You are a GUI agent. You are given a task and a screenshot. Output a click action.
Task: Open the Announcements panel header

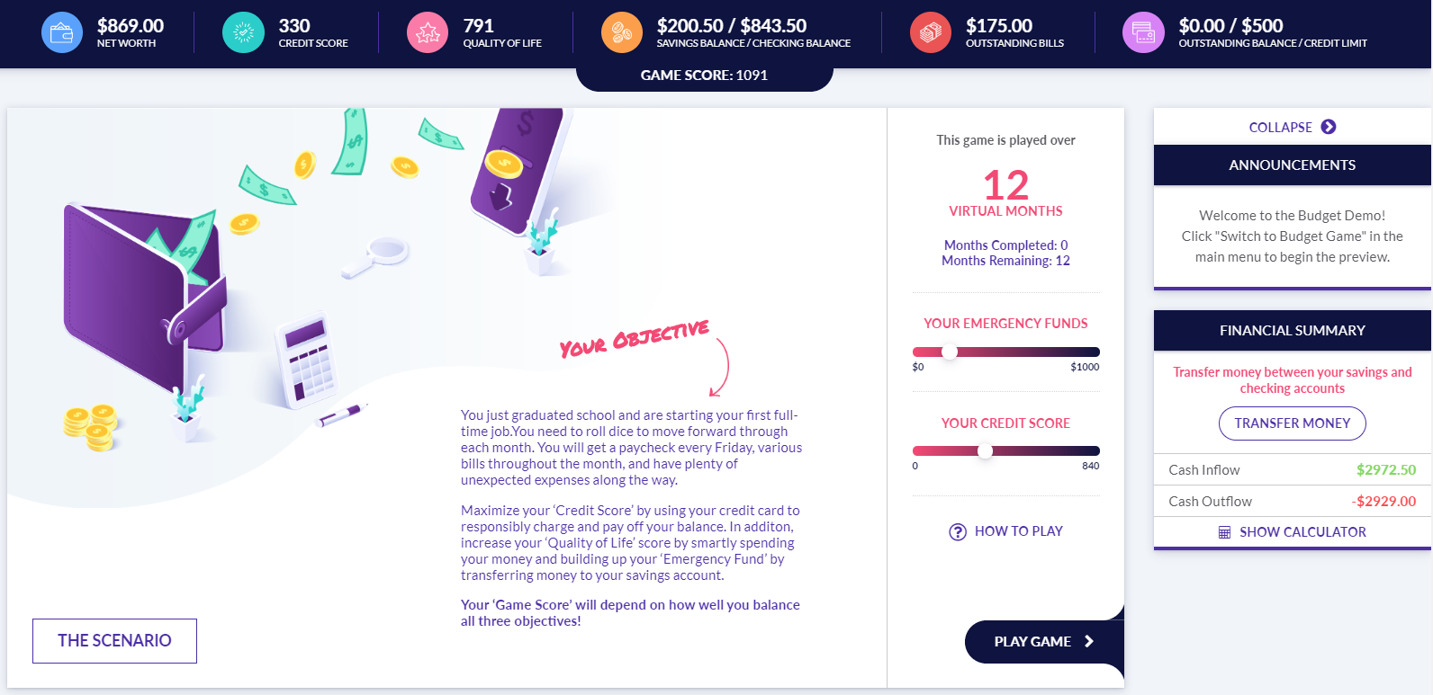1292,165
